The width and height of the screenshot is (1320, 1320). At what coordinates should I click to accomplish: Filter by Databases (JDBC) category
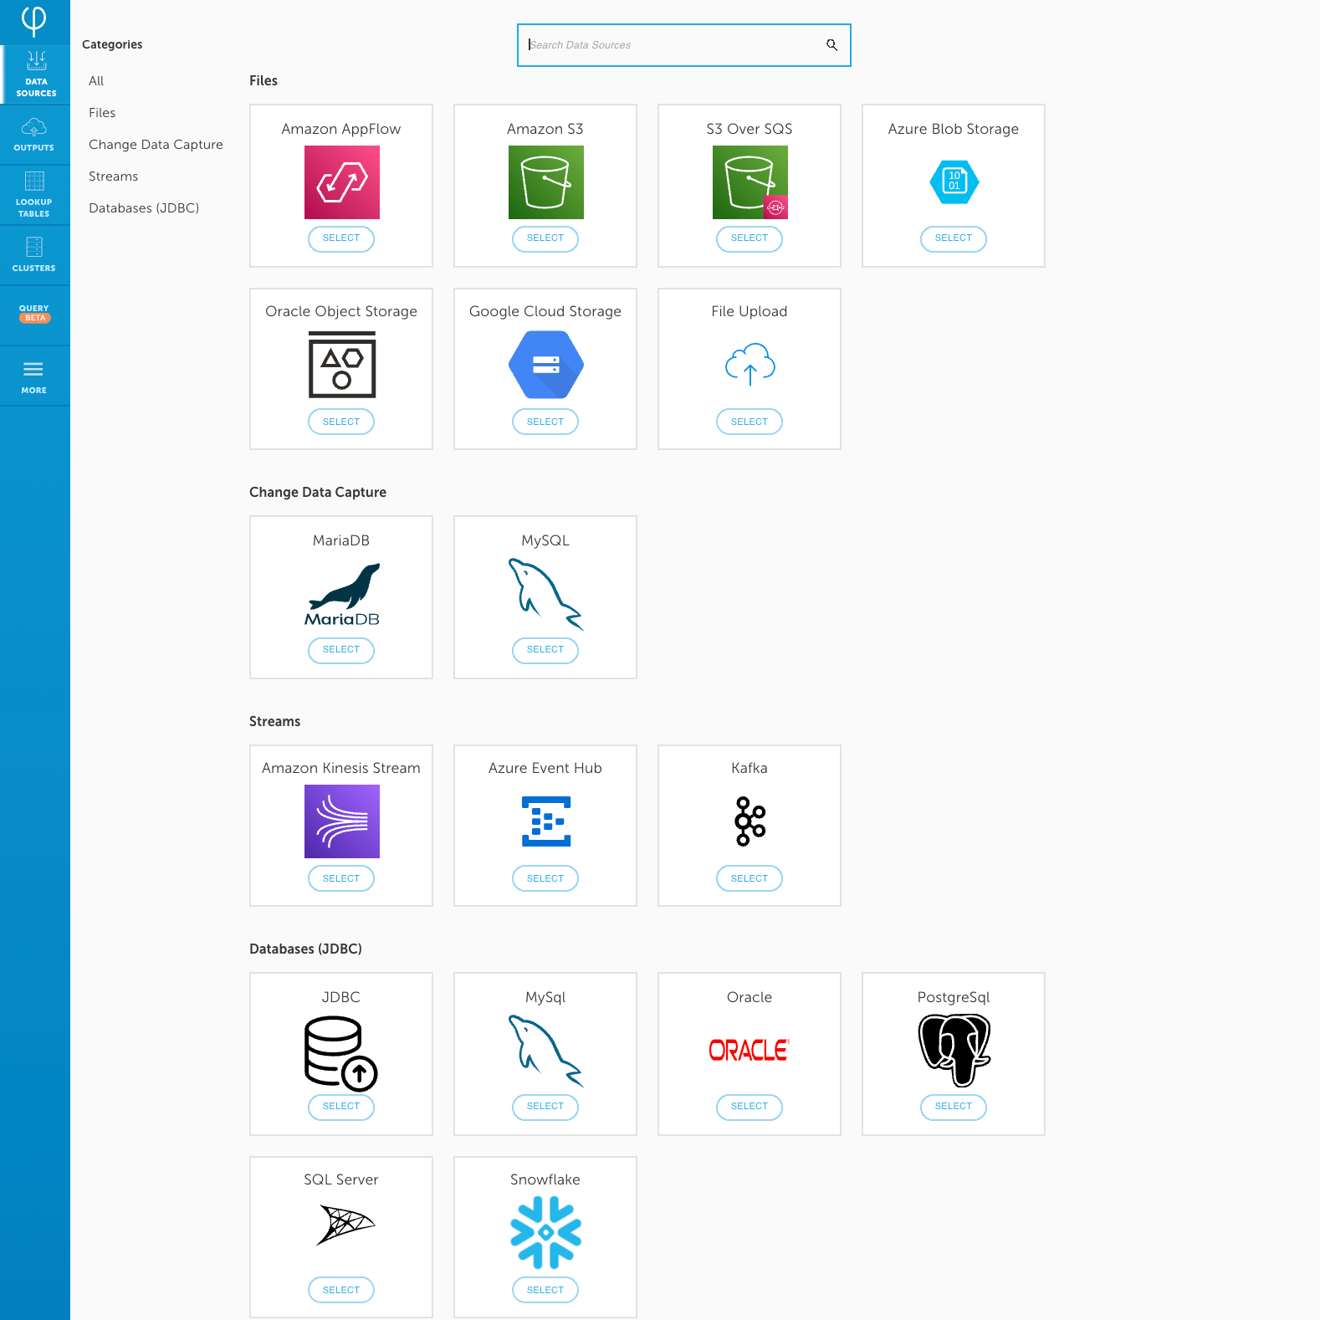pos(144,208)
